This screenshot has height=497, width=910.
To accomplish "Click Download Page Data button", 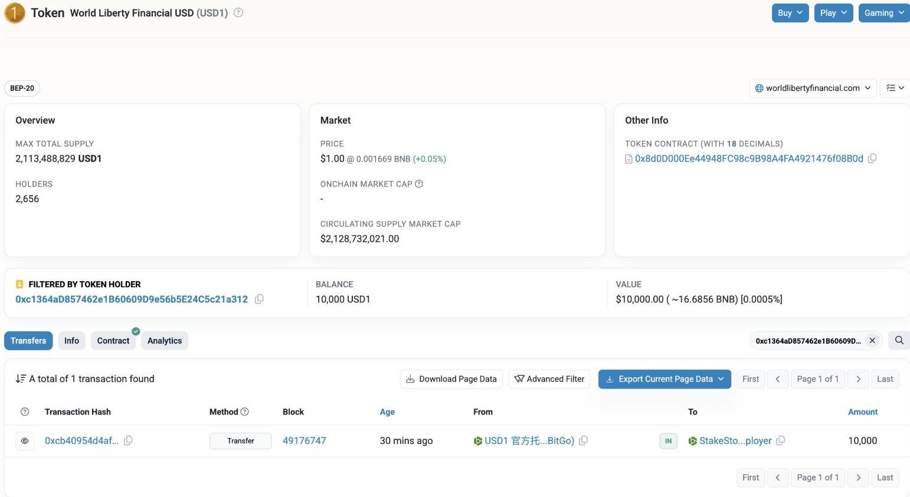I will click(451, 379).
